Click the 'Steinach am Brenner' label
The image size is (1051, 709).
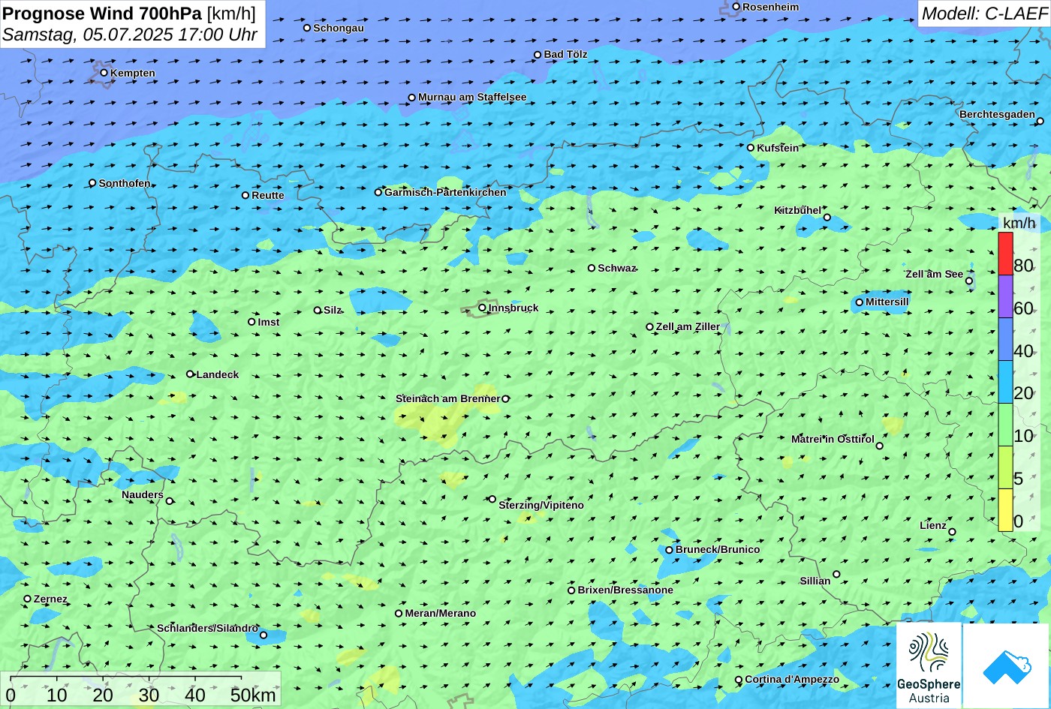pyautogui.click(x=447, y=398)
